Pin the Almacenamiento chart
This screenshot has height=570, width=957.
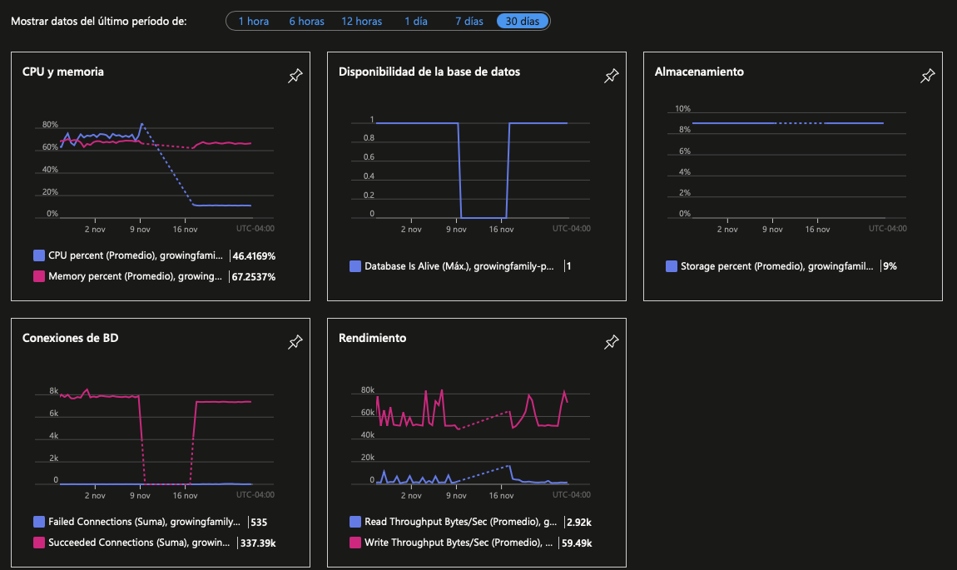(927, 76)
